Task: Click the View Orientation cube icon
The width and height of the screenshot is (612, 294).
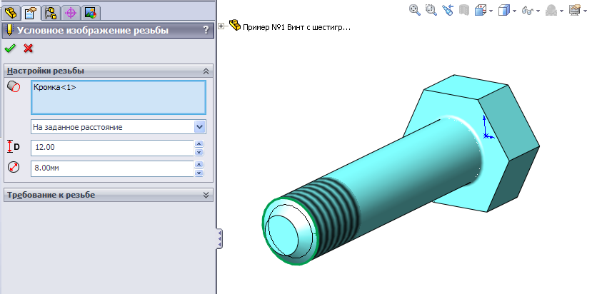Action: 480,10
